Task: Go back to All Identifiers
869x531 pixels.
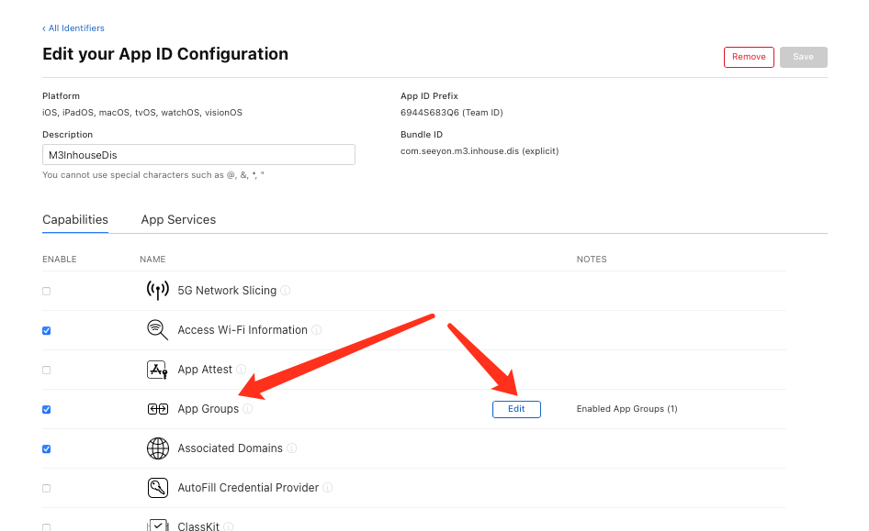Action: coord(73,28)
